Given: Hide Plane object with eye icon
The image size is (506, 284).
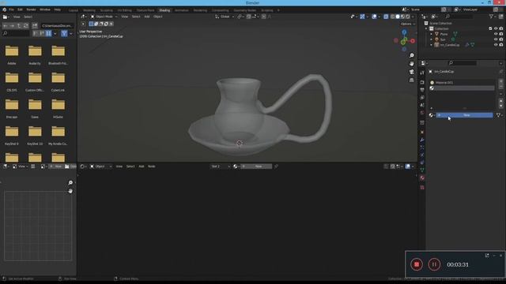Looking at the screenshot, I should point(496,34).
